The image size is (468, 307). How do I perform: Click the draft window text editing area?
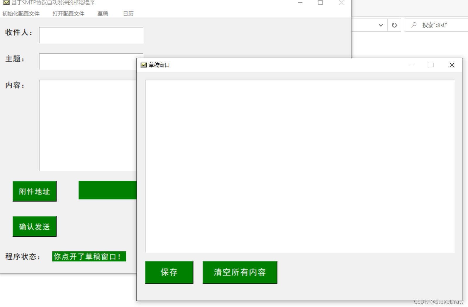(300, 166)
